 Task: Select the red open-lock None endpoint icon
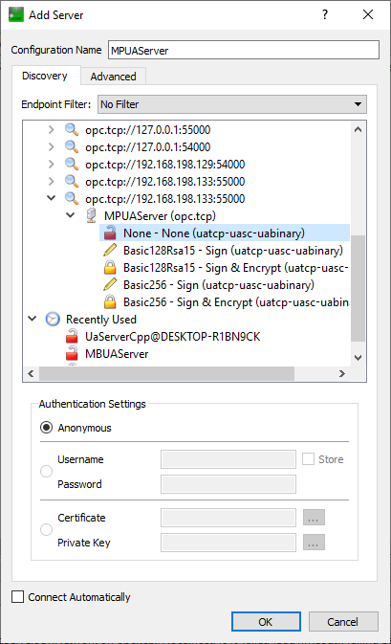click(110, 233)
